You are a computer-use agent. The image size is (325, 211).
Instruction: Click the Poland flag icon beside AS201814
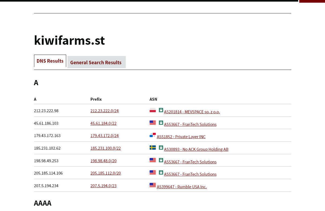pos(153,110)
